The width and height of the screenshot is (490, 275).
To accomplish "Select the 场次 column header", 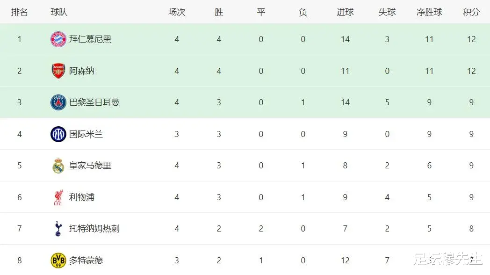I will [x=177, y=12].
